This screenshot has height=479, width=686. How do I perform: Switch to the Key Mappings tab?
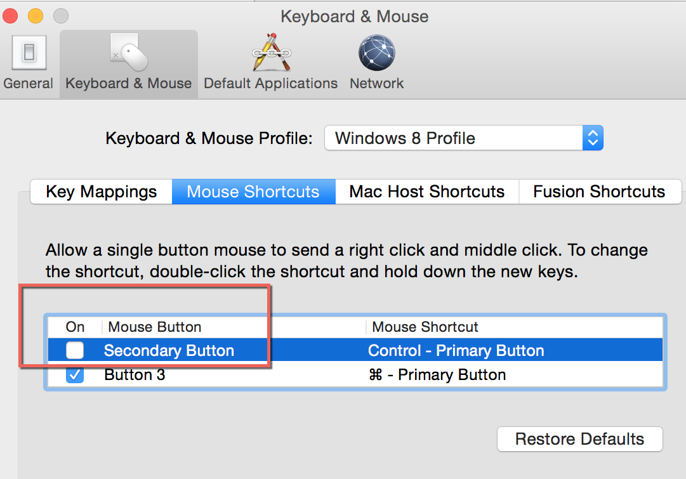[101, 192]
